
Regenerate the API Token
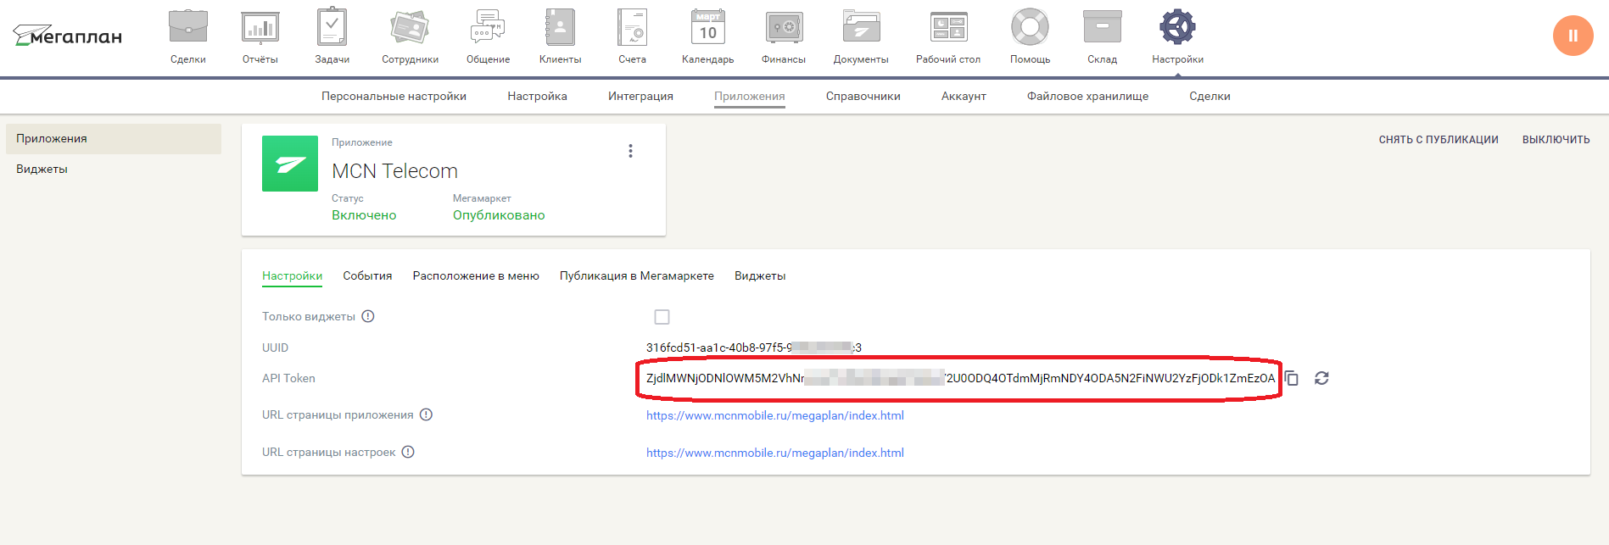[x=1321, y=378]
